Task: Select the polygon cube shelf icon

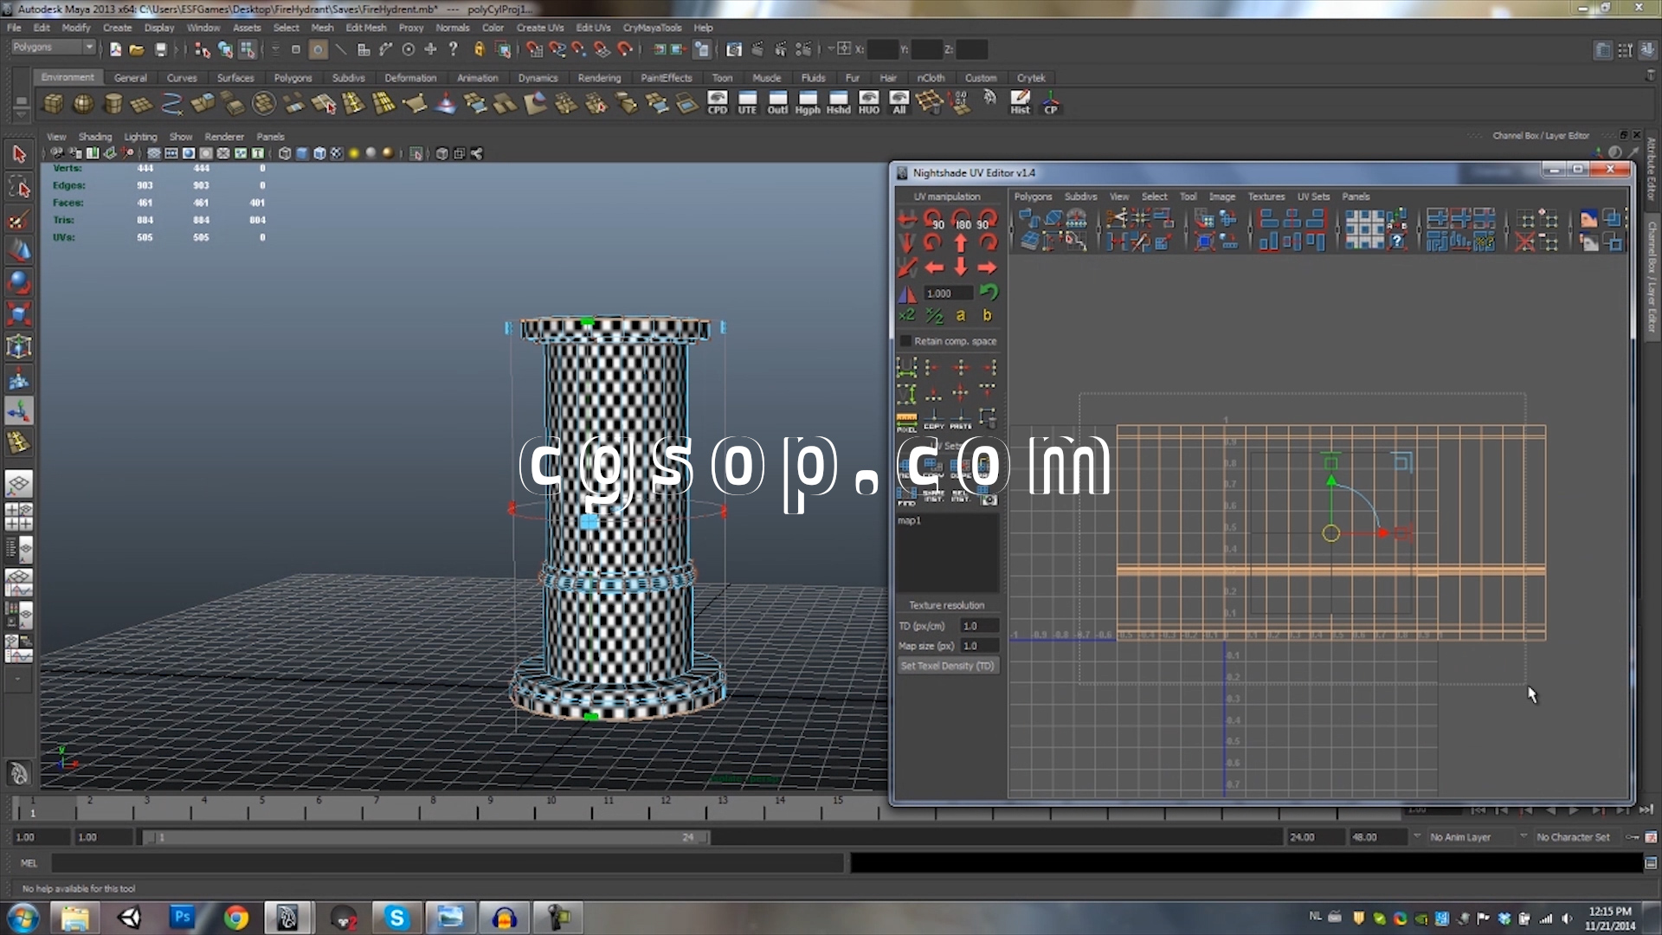Action: [x=54, y=104]
